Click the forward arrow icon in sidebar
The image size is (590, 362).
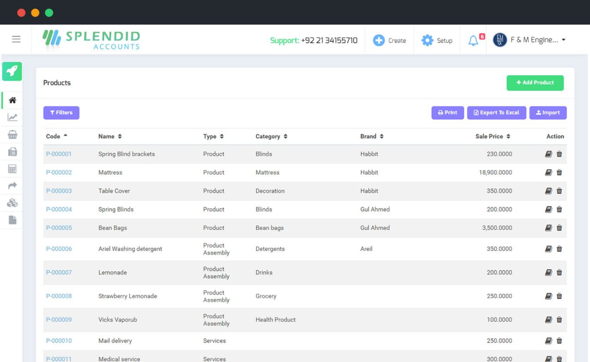coord(12,185)
